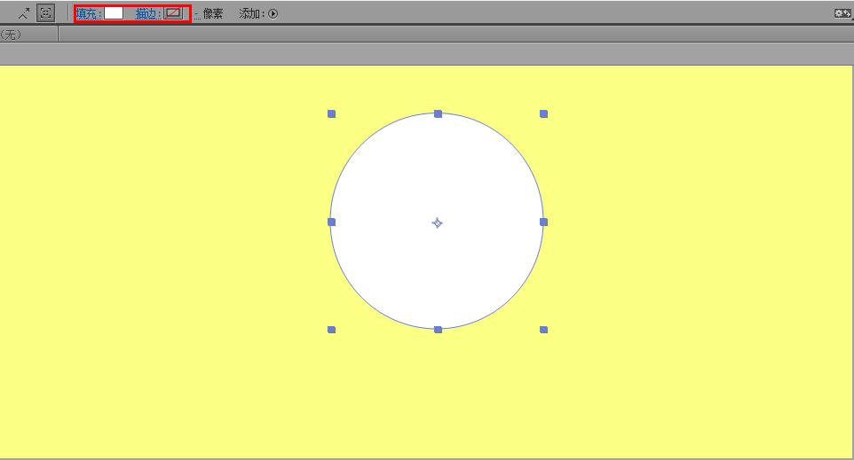The width and height of the screenshot is (854, 460).
Task: Click the white fill color swatch
Action: [x=114, y=13]
